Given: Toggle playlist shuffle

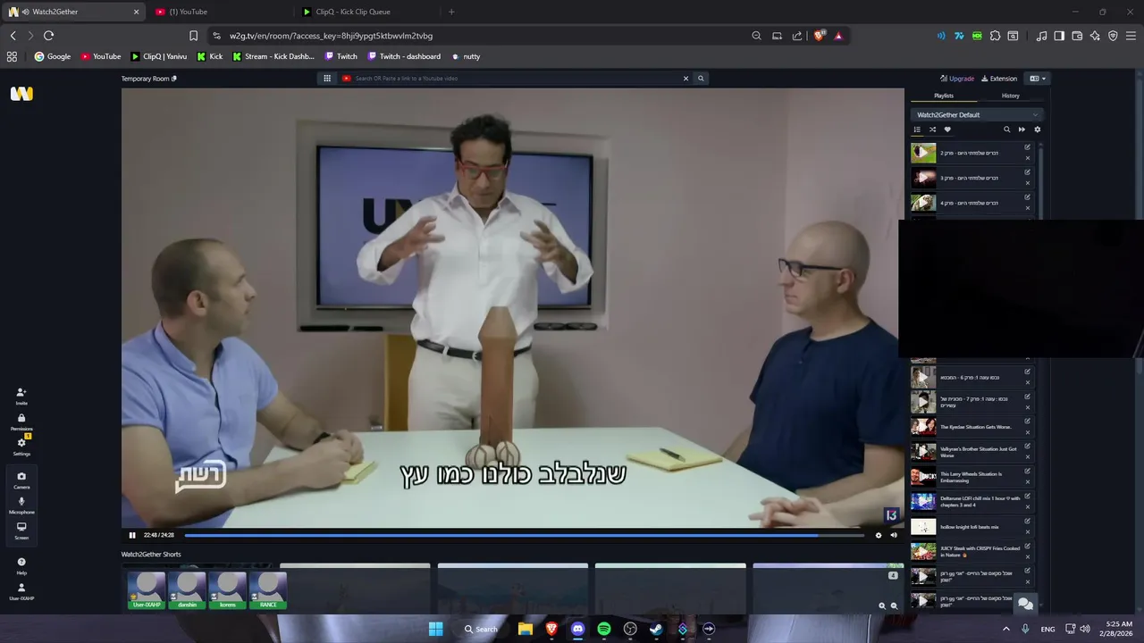Looking at the screenshot, I should pos(932,129).
